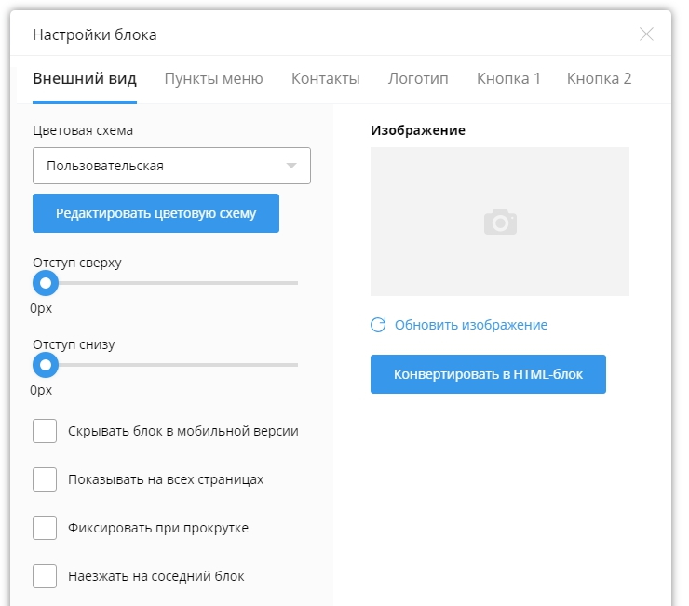Open the 'Цветовая схема' dropdown

coord(171,166)
